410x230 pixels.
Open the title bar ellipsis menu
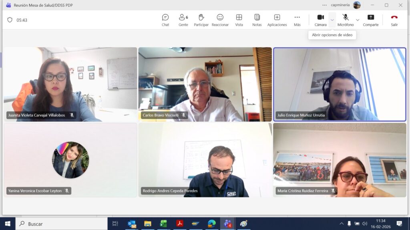[x=325, y=5]
